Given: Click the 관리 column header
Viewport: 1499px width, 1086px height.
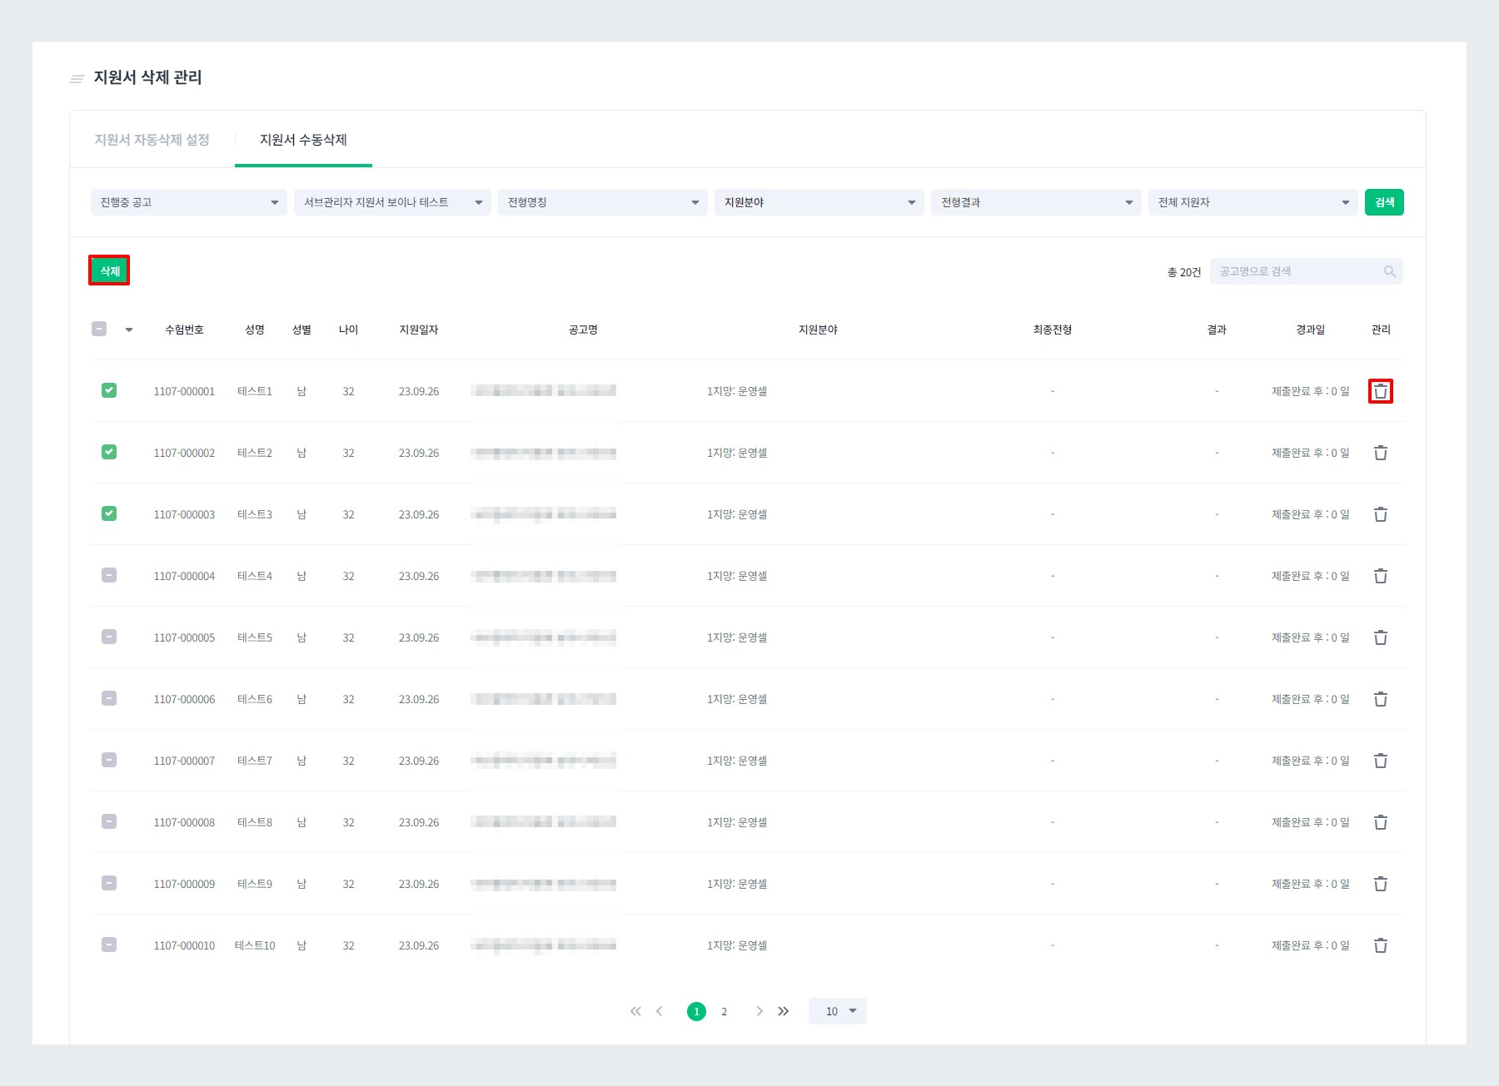Looking at the screenshot, I should [x=1381, y=330].
